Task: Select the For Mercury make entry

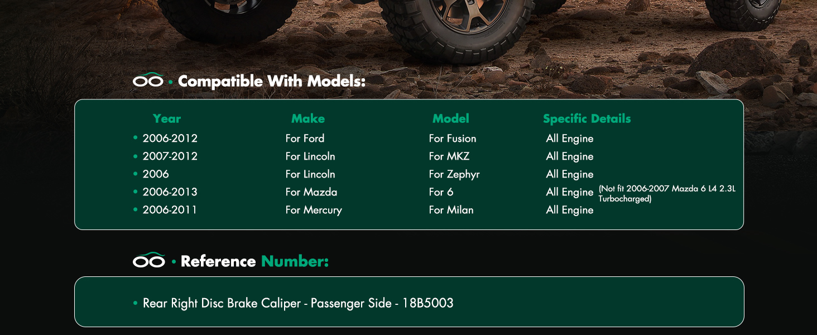Action: click(314, 210)
